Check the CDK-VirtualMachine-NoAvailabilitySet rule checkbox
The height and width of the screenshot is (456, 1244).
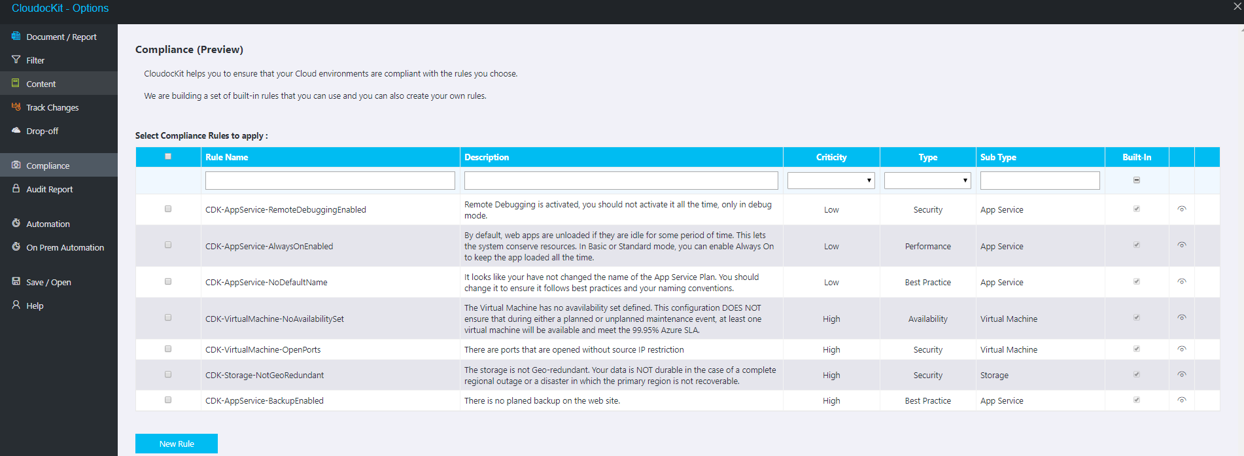click(168, 318)
